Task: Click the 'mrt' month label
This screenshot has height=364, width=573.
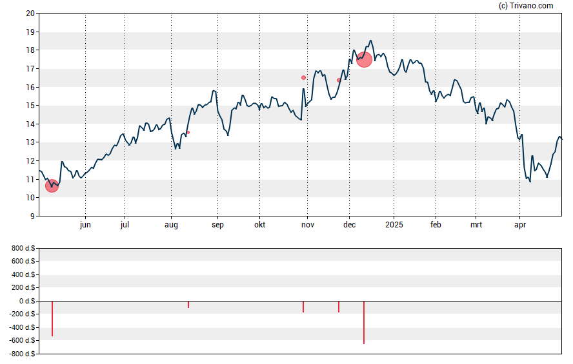Action: (476, 225)
